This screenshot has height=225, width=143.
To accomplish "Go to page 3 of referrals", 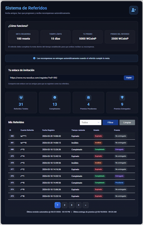I will [71, 205].
